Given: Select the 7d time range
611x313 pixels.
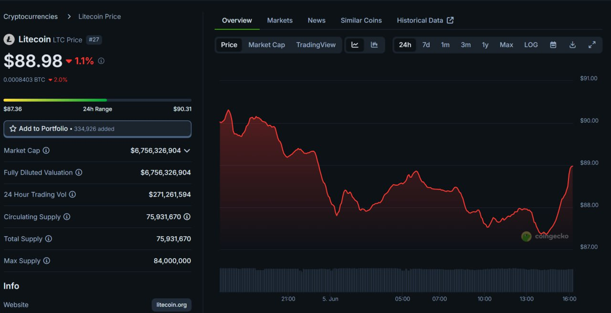Looking at the screenshot, I should click(x=426, y=45).
